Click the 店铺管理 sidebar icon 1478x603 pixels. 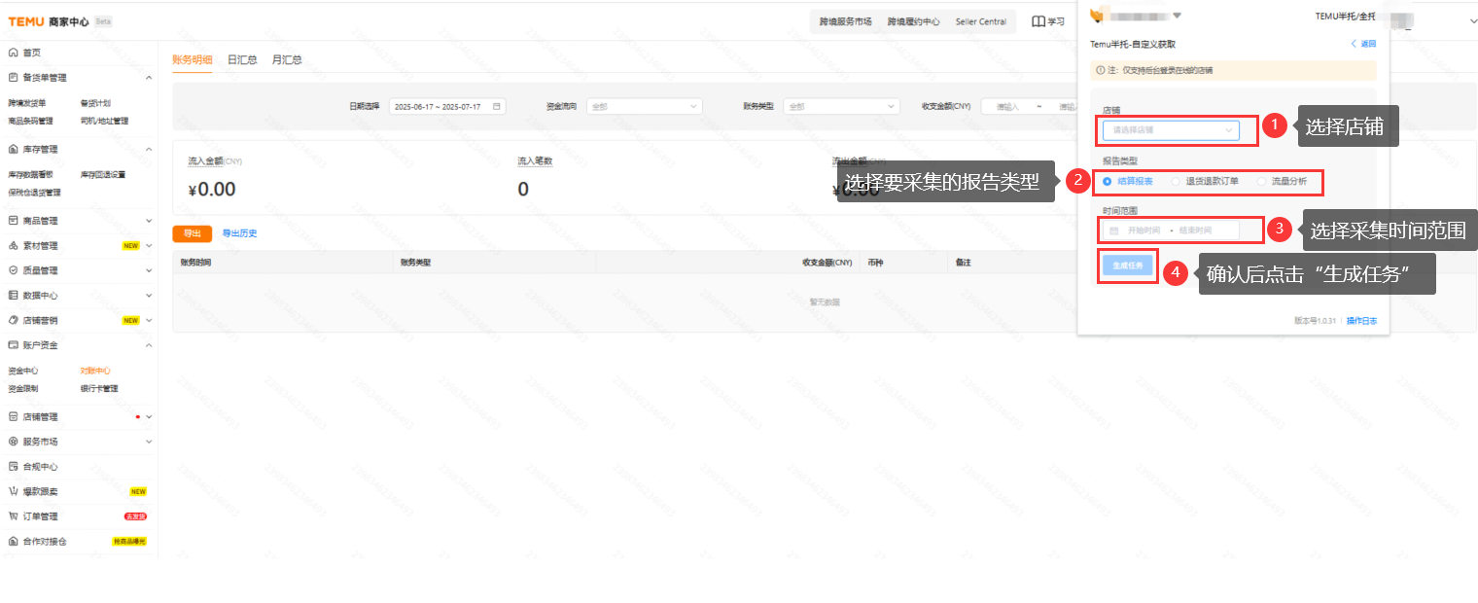[13, 416]
